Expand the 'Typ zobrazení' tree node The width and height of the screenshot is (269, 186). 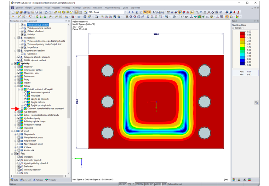point(16,112)
